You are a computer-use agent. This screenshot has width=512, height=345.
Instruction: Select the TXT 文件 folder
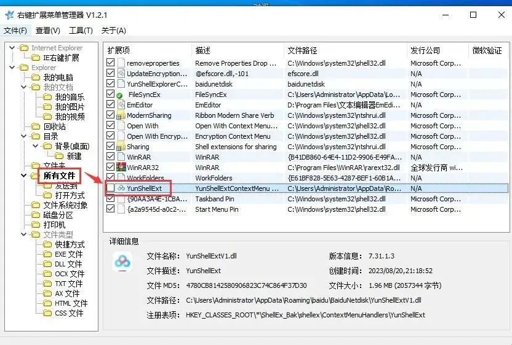tap(68, 284)
